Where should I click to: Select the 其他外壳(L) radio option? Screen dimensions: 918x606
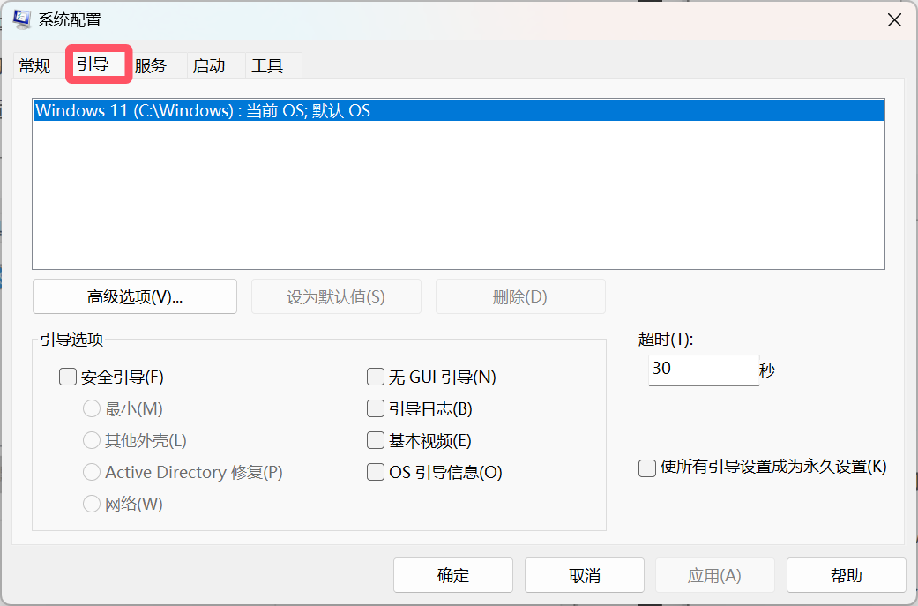[92, 440]
